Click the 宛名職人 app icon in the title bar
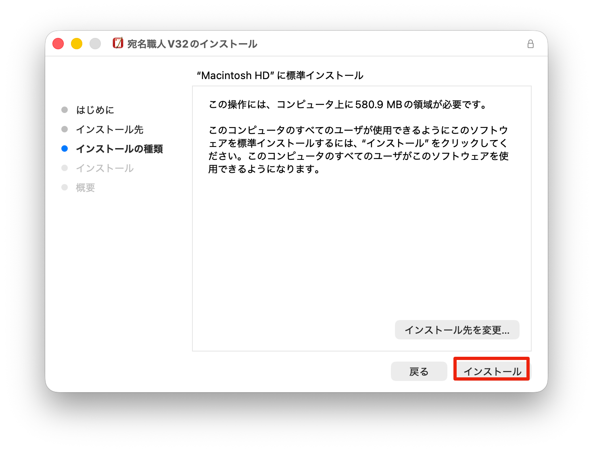This screenshot has width=593, height=452. click(x=118, y=43)
